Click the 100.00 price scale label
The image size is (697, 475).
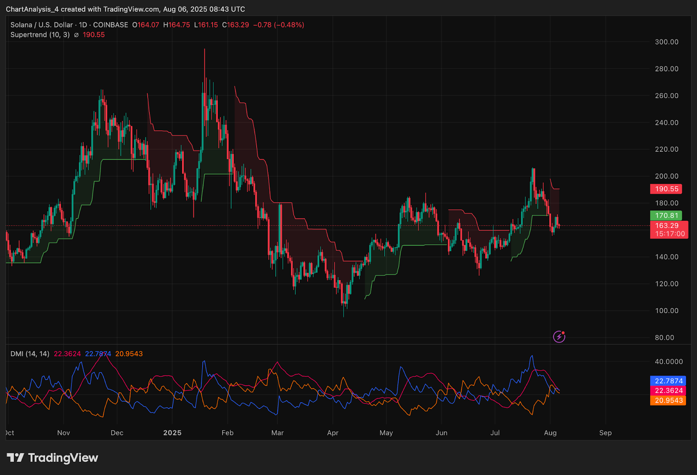coord(667,311)
